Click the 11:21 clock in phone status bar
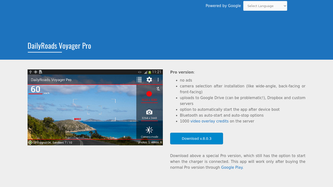 tap(157, 72)
